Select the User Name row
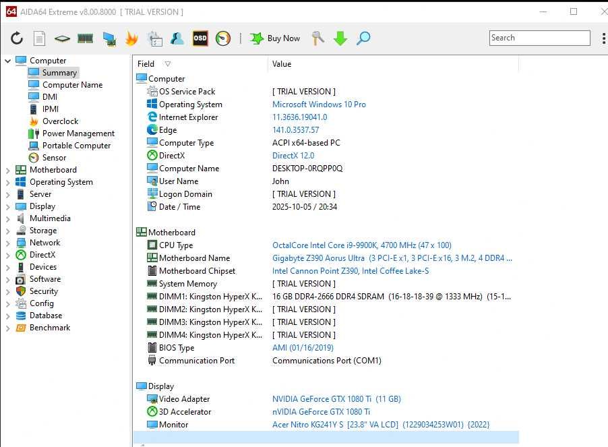 pyautogui.click(x=326, y=181)
